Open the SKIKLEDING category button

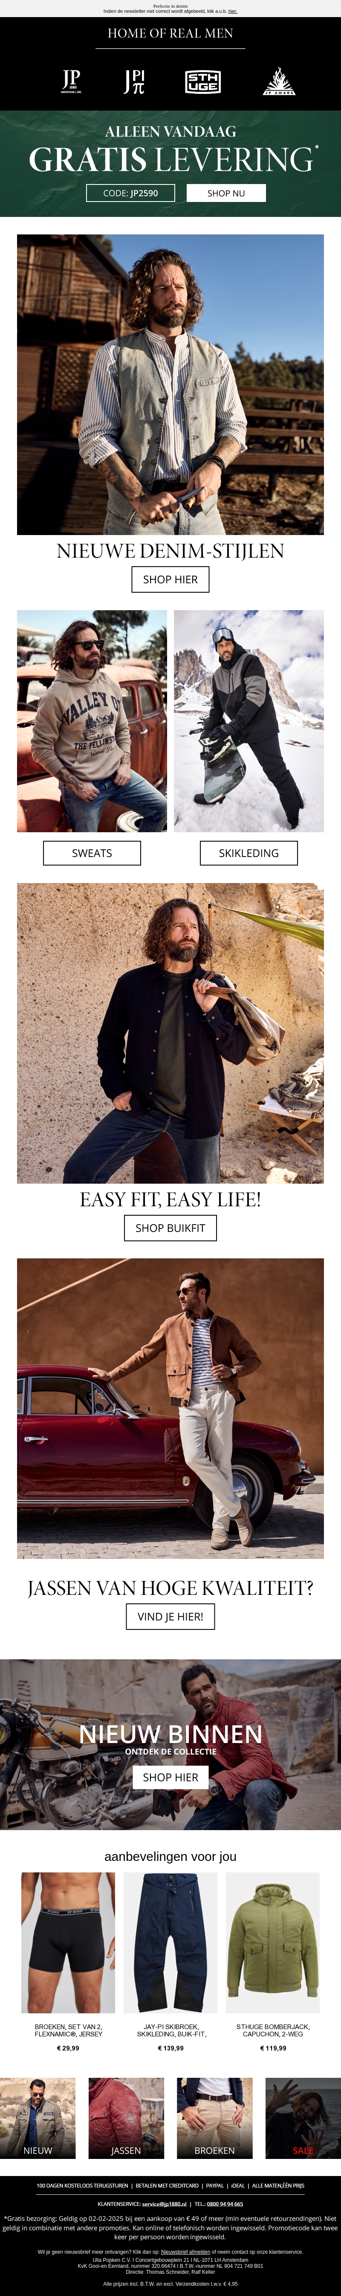[x=249, y=853]
